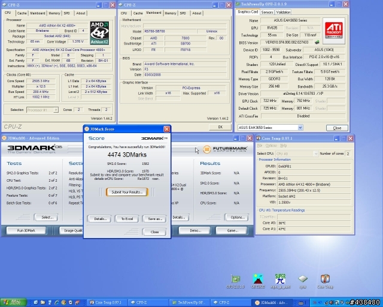Switch to the Sensors tab in GPU-Z

[x=267, y=12]
